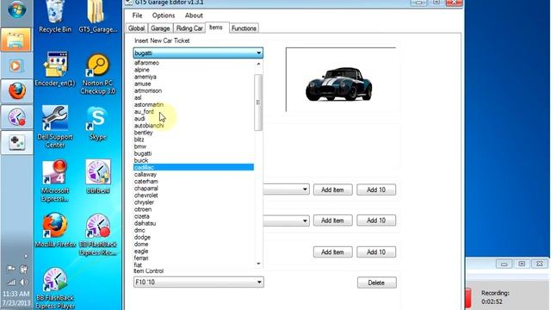551x310 pixels.
Task: Click the manufacturer list scrollbar thumb
Action: coord(258,102)
